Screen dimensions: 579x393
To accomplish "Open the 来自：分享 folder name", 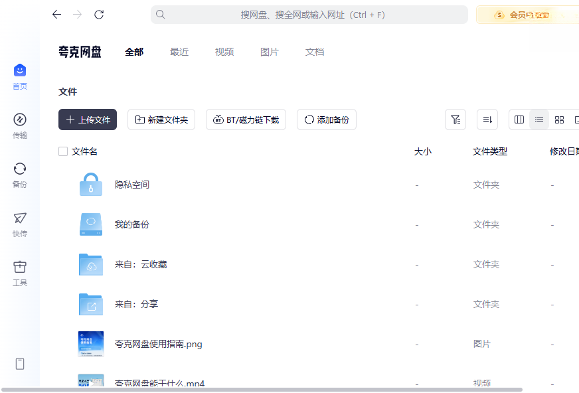I will (136, 304).
